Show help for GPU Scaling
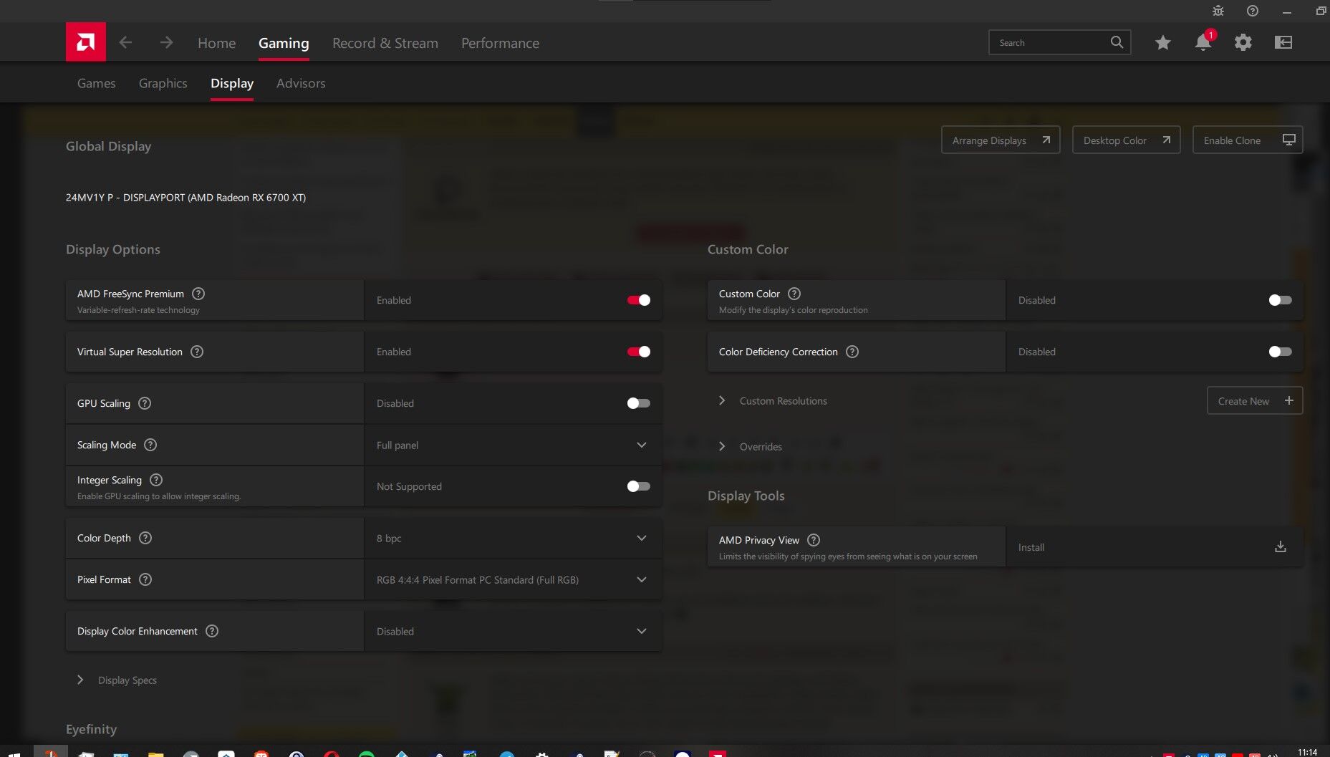Screen dimensions: 1330x757 pyautogui.click(x=145, y=403)
